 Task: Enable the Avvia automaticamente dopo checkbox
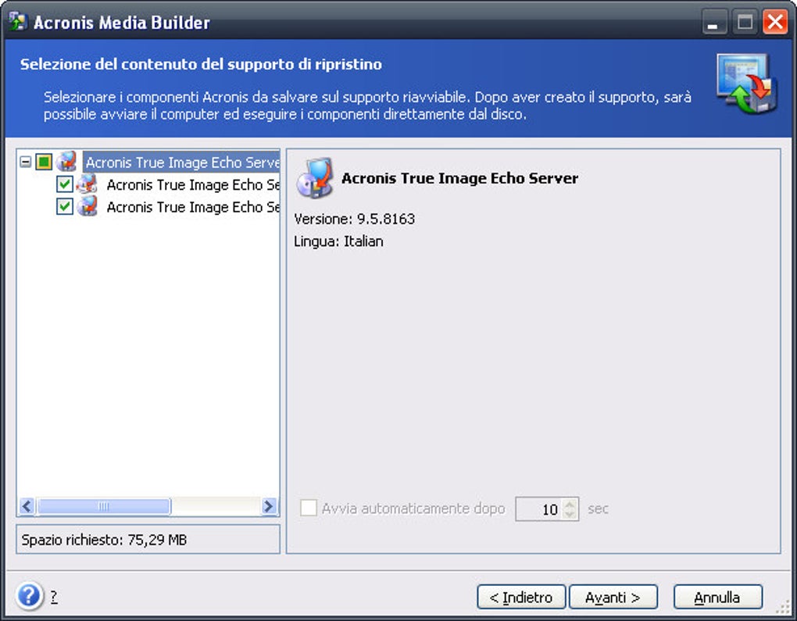click(x=309, y=508)
